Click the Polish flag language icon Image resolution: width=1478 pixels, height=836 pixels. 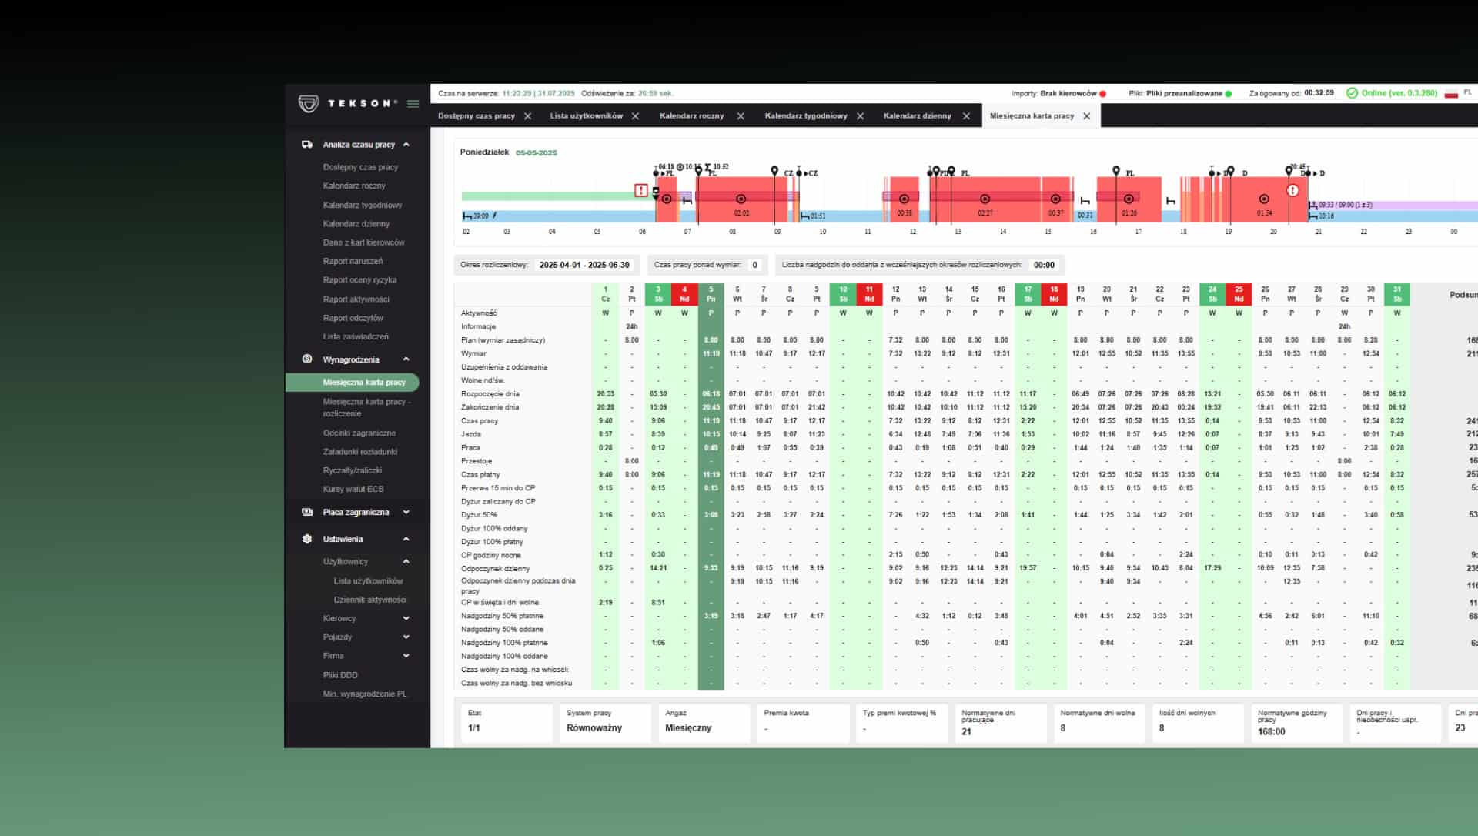pyautogui.click(x=1451, y=93)
